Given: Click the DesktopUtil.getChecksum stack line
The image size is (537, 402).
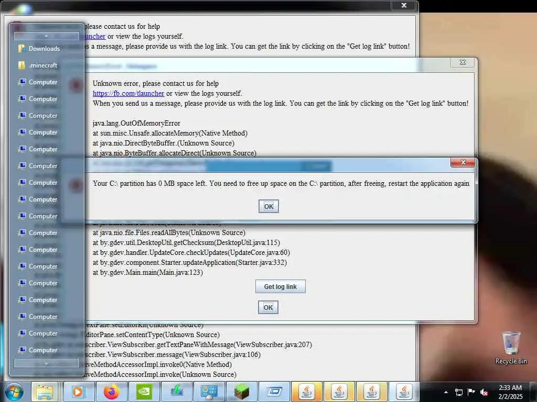Looking at the screenshot, I should pos(187,242).
